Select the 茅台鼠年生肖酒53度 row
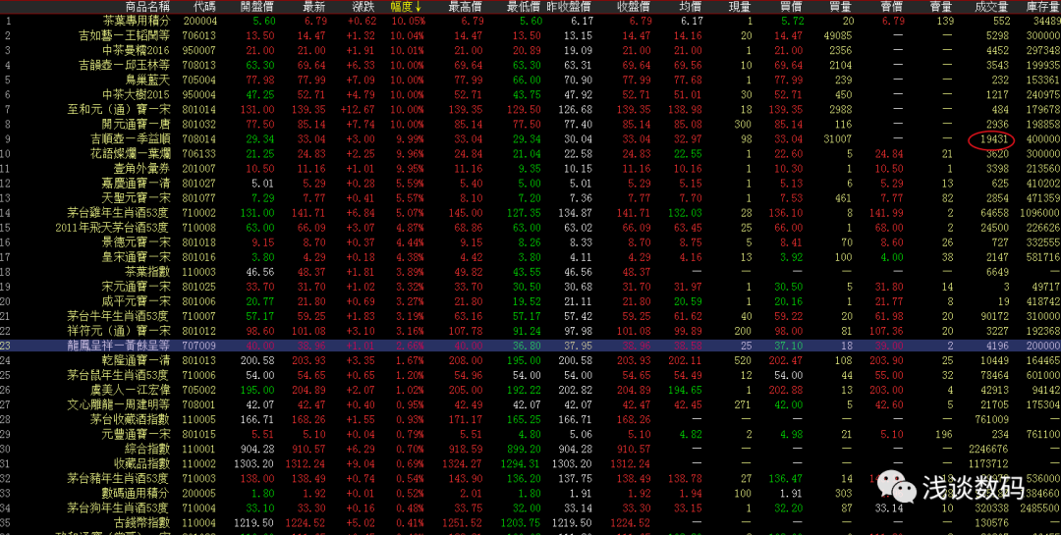The width and height of the screenshot is (1061, 535). [x=530, y=375]
